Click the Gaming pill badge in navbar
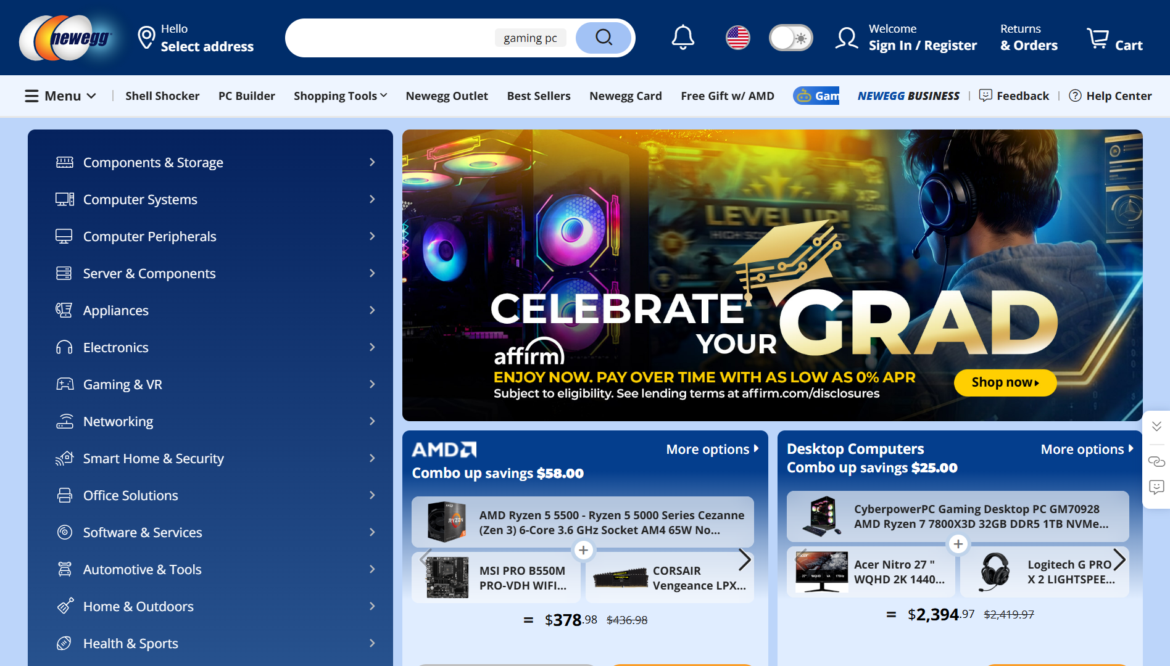The height and width of the screenshot is (666, 1170). (x=816, y=96)
